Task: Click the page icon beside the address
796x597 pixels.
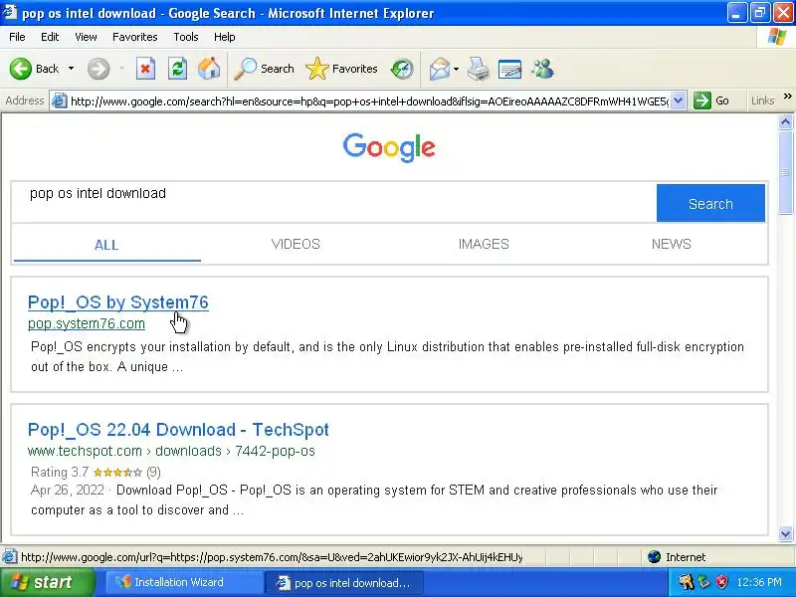Action: [60, 101]
